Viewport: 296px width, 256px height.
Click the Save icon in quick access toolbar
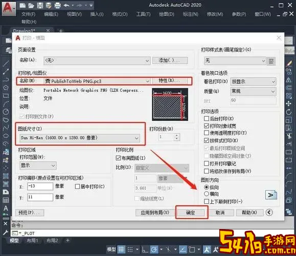coord(40,6)
